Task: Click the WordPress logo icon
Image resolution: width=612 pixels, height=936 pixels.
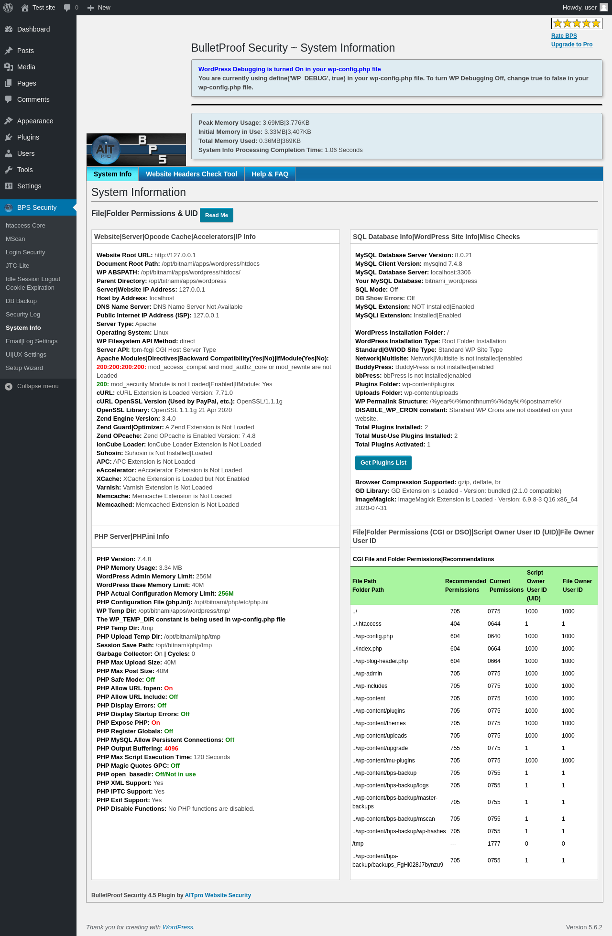Action: tap(8, 8)
